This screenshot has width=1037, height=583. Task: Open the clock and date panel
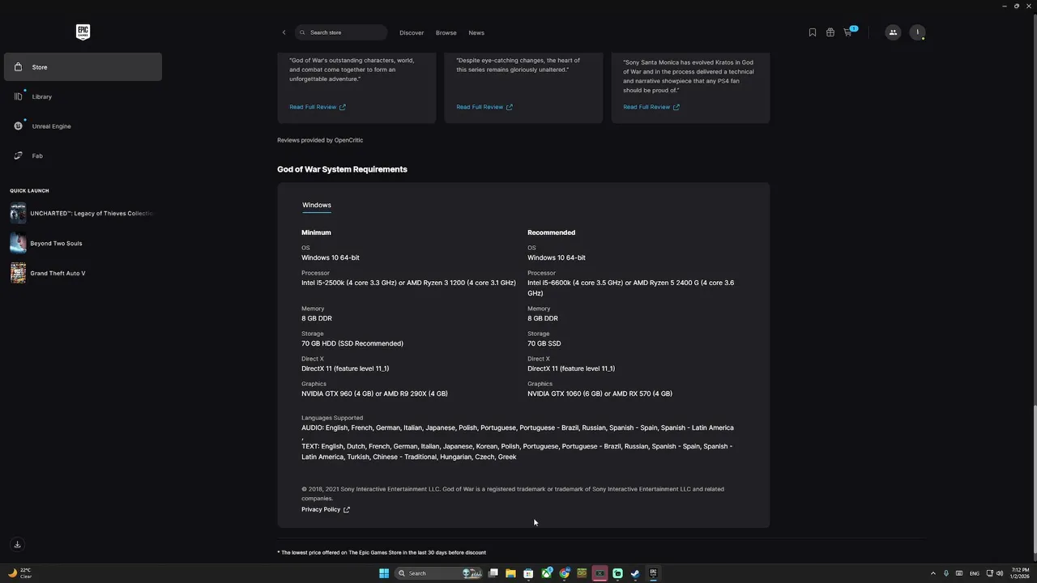click(1019, 573)
